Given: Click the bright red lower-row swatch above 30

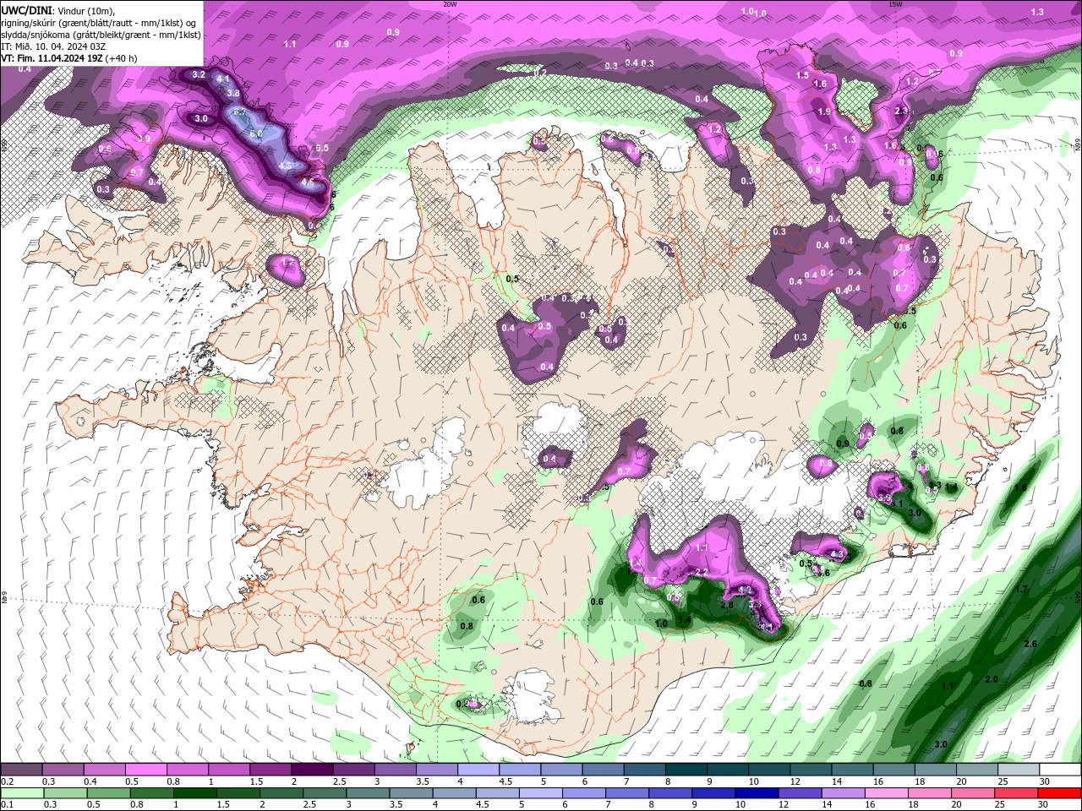Looking at the screenshot, I should 1060,793.
